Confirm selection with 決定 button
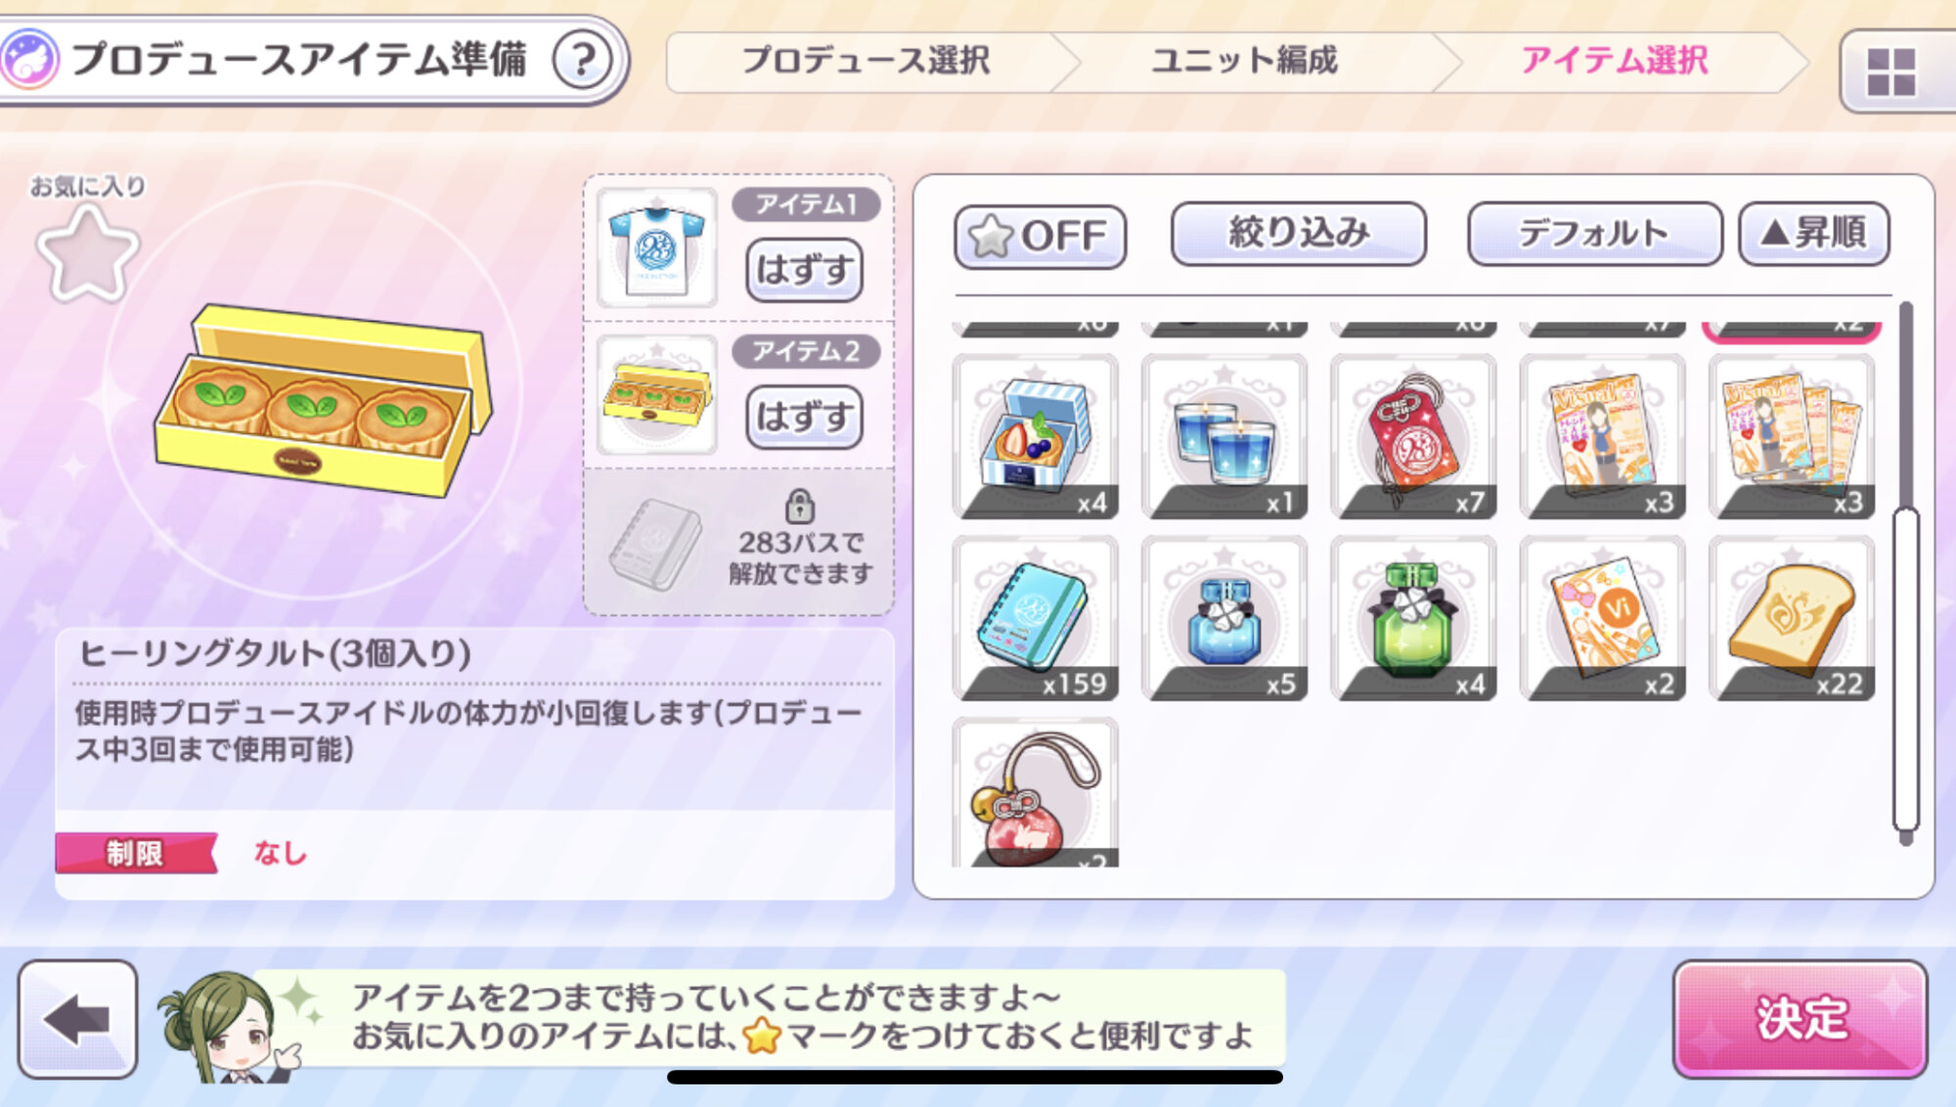 [1800, 1019]
